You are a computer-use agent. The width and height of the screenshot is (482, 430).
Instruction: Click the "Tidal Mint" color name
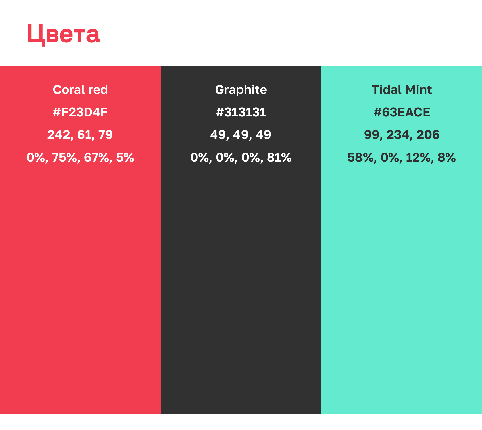coord(402,90)
